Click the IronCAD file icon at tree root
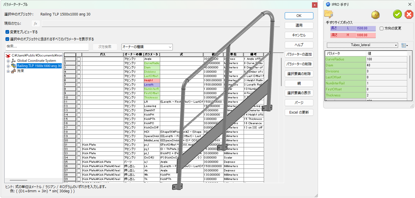Screen dimensions: 415x198 [8, 56]
